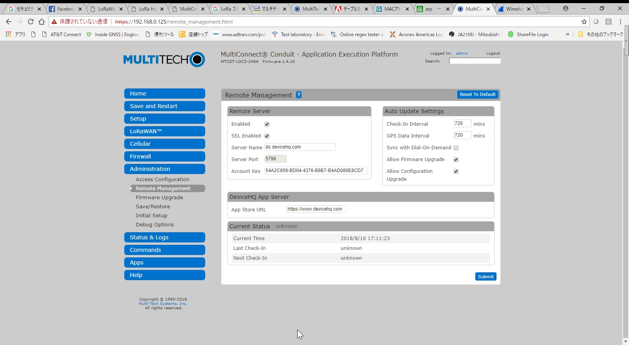Image resolution: width=629 pixels, height=345 pixels.
Task: Toggle Allow Configuration Upgrade checkbox
Action: click(x=456, y=171)
